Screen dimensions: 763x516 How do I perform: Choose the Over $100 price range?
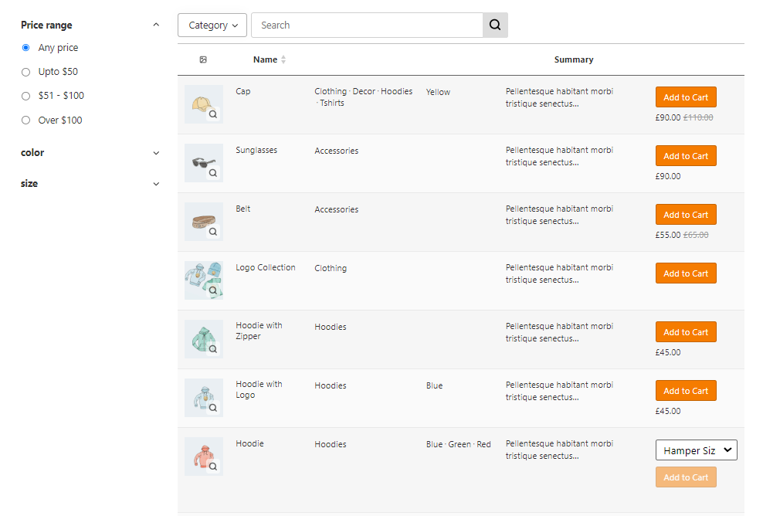26,120
